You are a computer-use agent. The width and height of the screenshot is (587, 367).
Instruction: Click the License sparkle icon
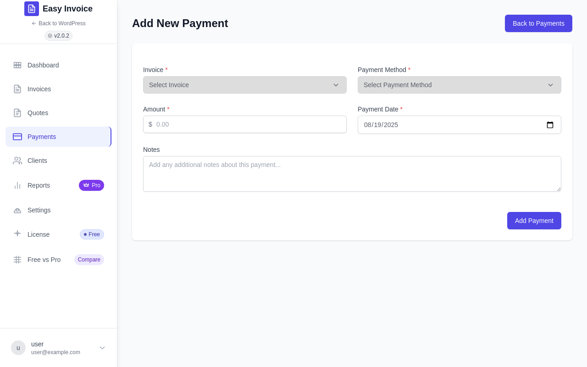pos(17,234)
